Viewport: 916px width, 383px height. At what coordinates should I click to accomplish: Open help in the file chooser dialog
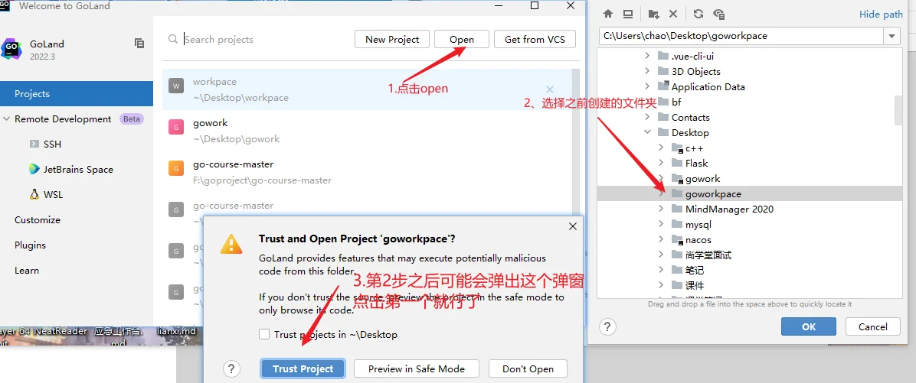pos(607,326)
